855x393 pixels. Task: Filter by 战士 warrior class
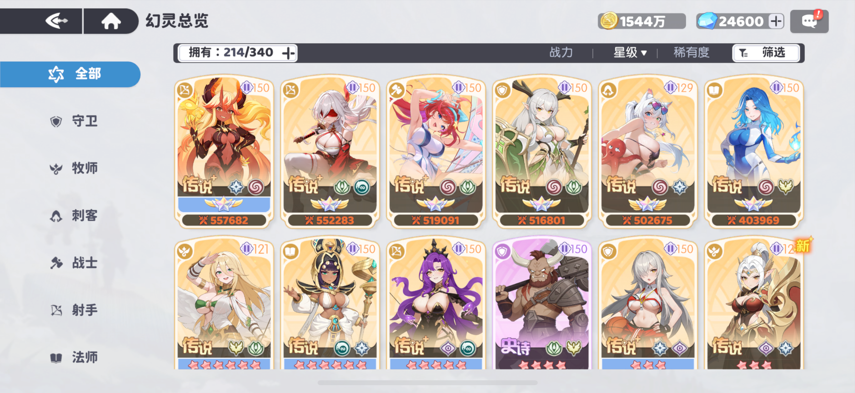coord(74,263)
